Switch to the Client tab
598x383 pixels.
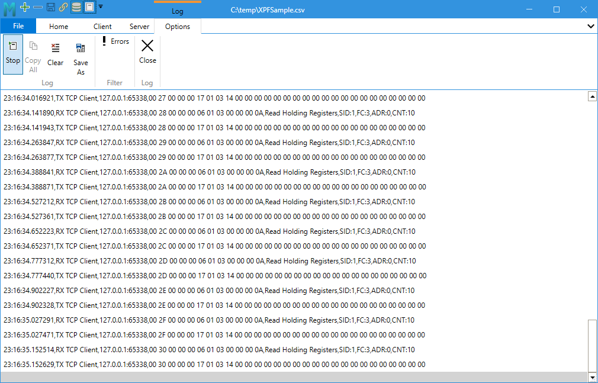[102, 26]
